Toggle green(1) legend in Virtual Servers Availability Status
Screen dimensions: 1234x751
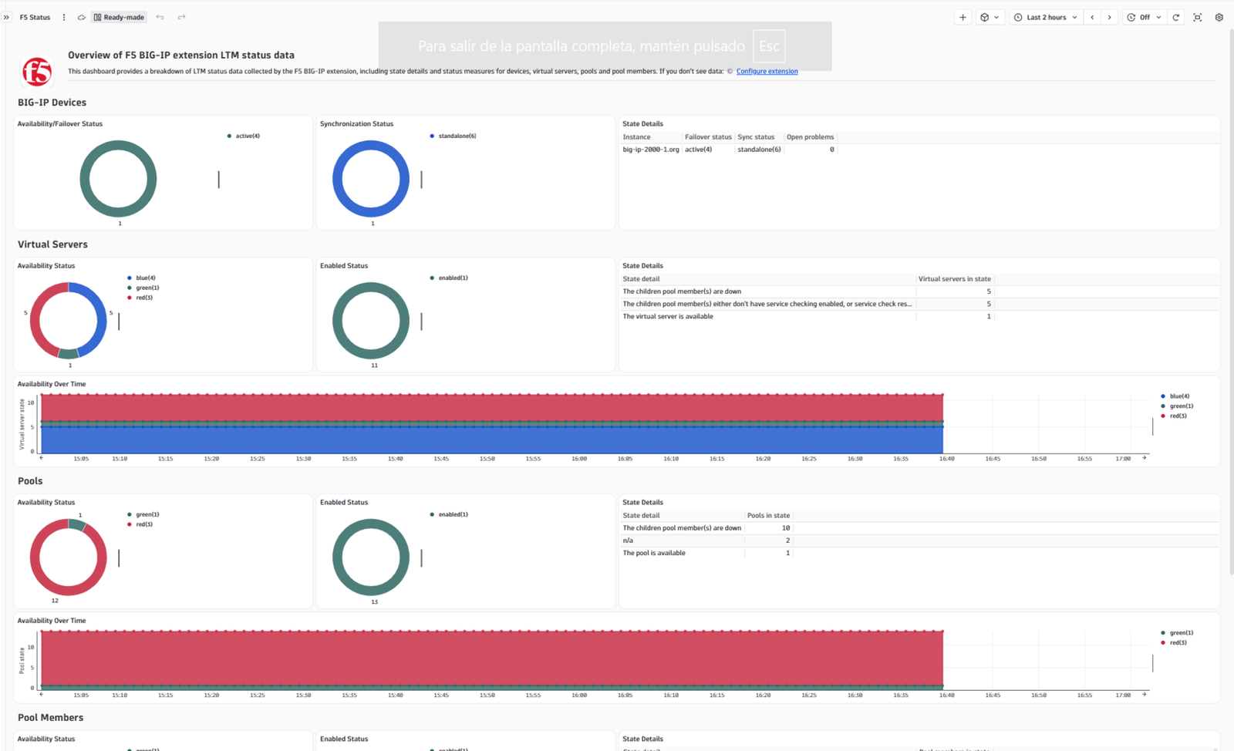tap(143, 288)
